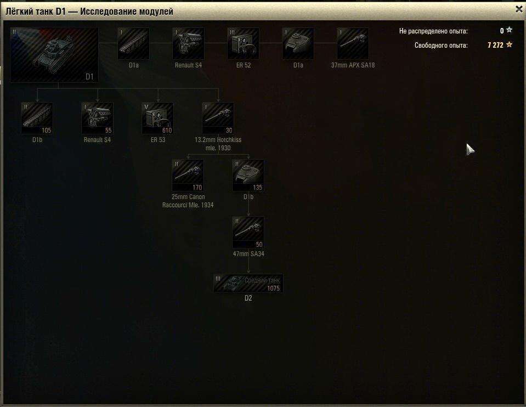The height and width of the screenshot is (407, 526).
Task: Click the 'ER 52' name label
Action: pyautogui.click(x=244, y=65)
